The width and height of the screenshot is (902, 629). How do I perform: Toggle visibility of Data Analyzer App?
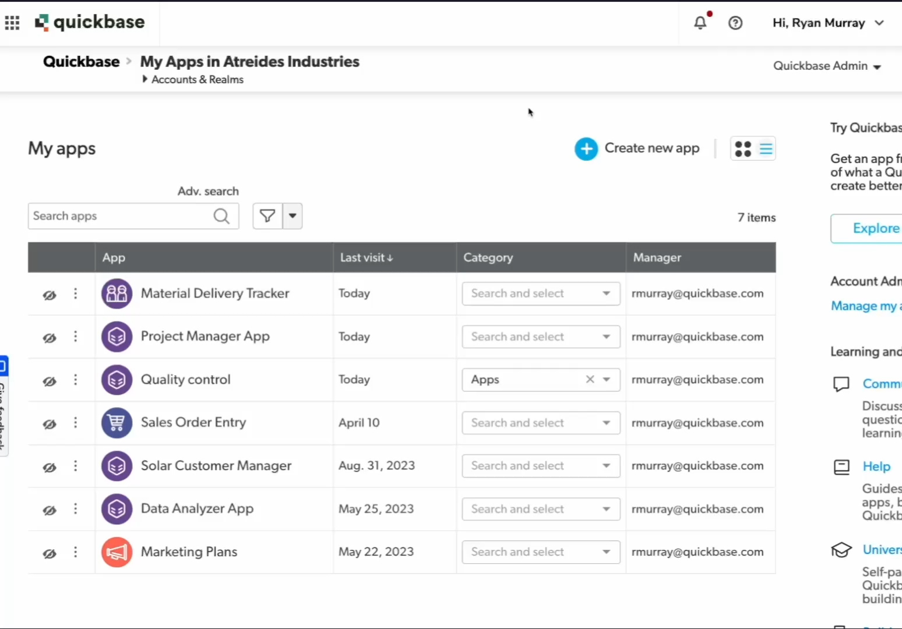(50, 510)
